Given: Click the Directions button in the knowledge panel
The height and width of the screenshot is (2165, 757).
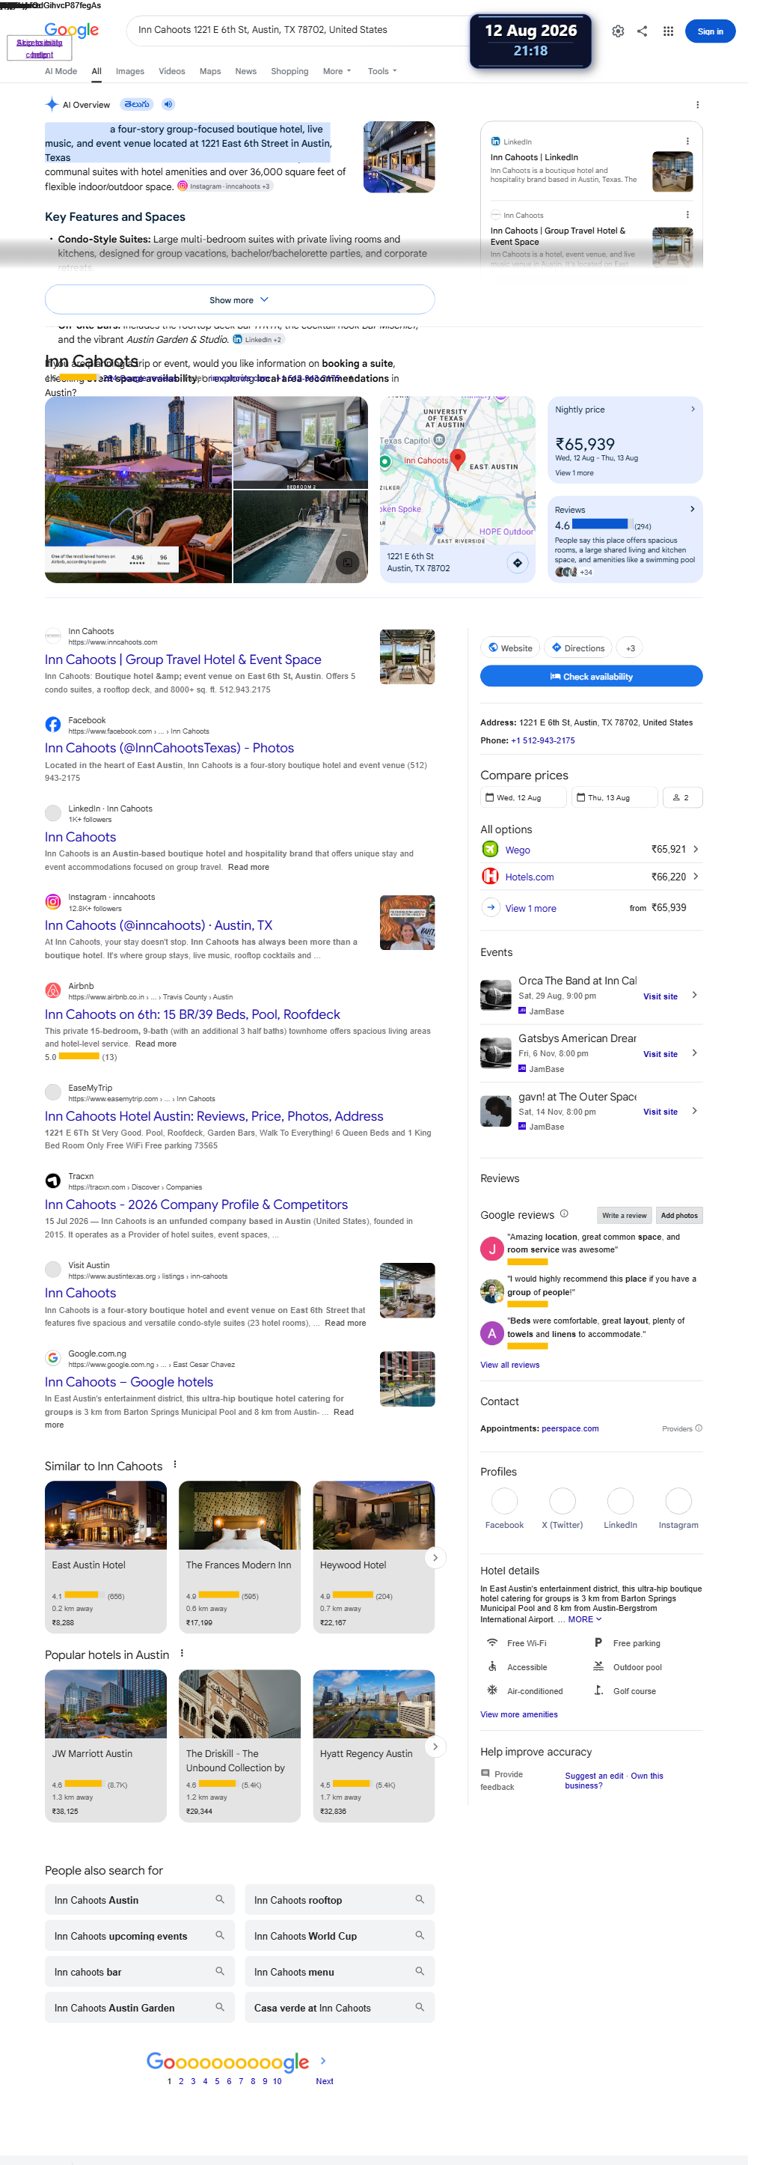Looking at the screenshot, I should [578, 647].
